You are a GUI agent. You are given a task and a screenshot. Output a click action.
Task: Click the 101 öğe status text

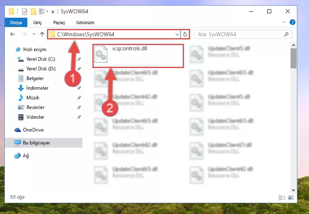click(x=17, y=197)
